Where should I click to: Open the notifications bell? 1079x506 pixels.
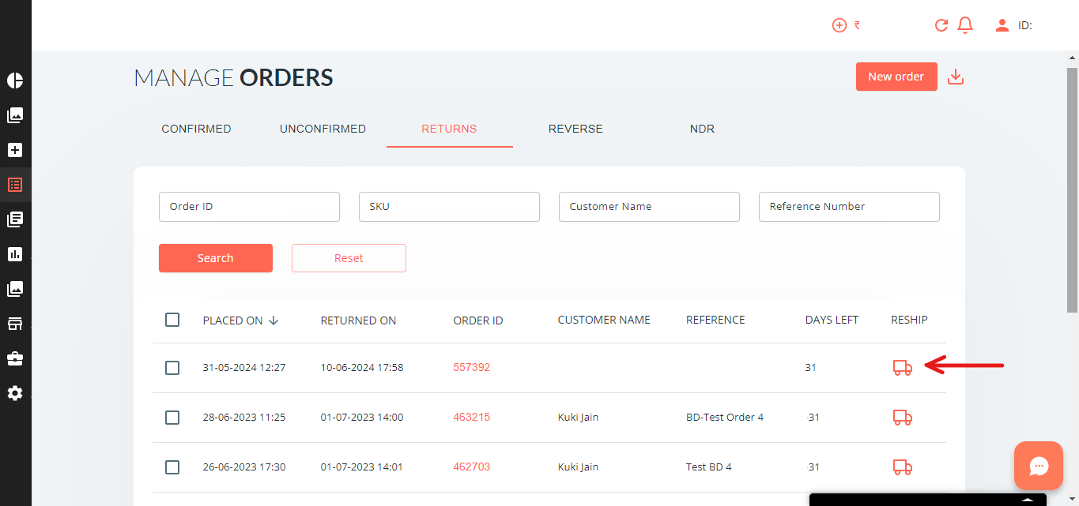click(964, 25)
